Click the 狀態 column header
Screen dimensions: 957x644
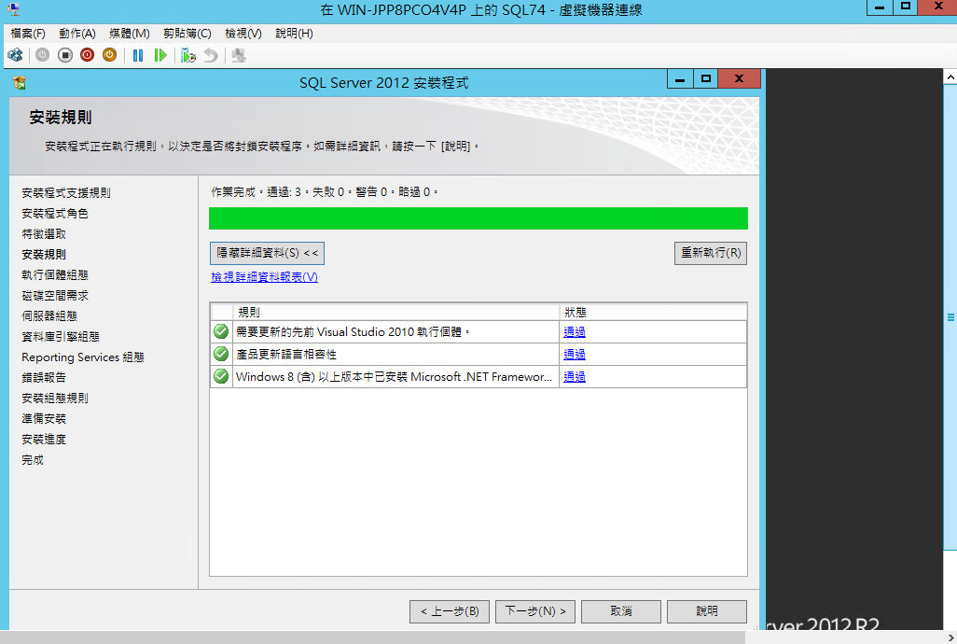[652, 313]
